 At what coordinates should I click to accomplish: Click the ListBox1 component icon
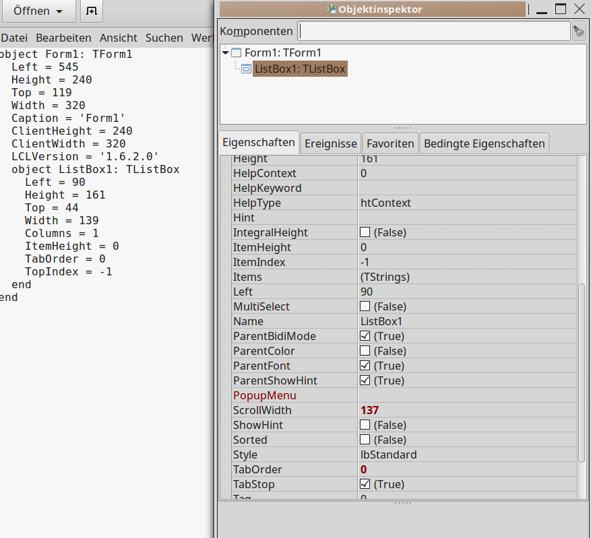pyautogui.click(x=247, y=69)
